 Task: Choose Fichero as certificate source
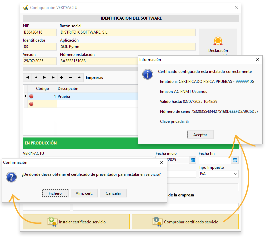[55, 193]
